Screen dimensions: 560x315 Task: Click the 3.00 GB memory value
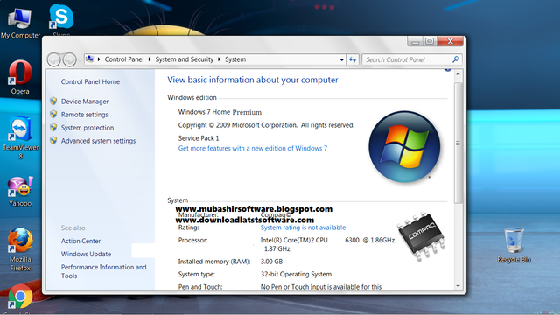tap(271, 262)
